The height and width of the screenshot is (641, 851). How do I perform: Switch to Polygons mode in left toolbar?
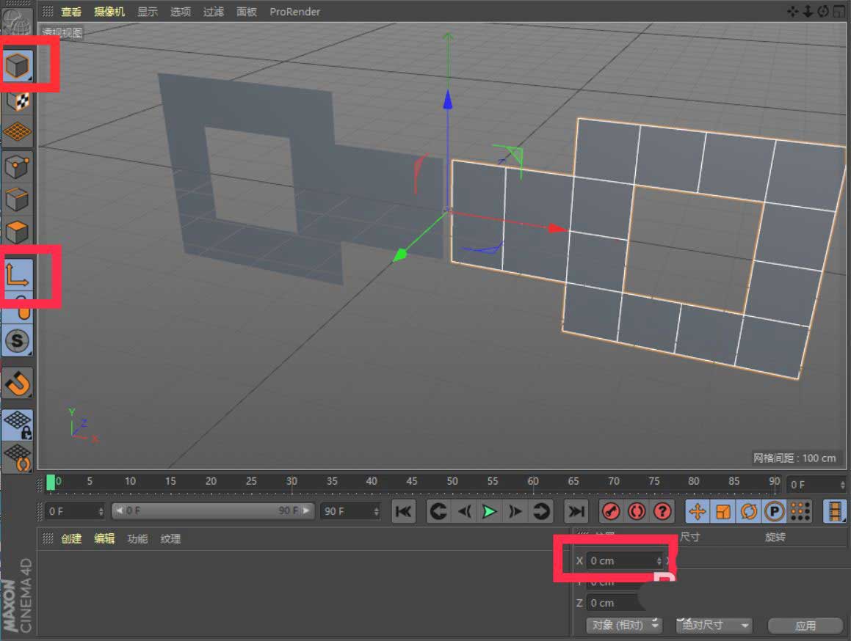(17, 232)
